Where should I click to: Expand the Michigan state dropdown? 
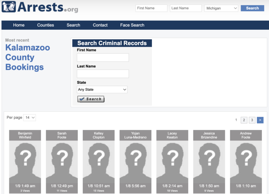(x=221, y=8)
